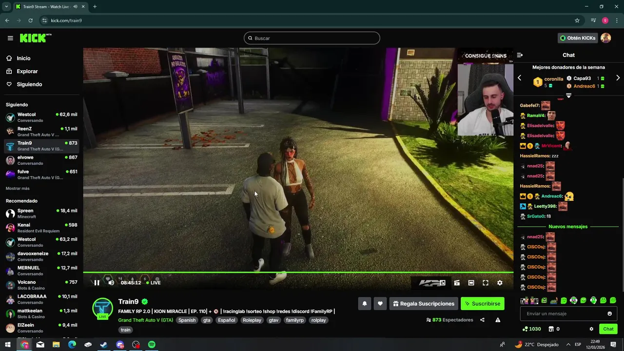Open Spotify from taskbar
This screenshot has width=624, height=351.
(152, 345)
